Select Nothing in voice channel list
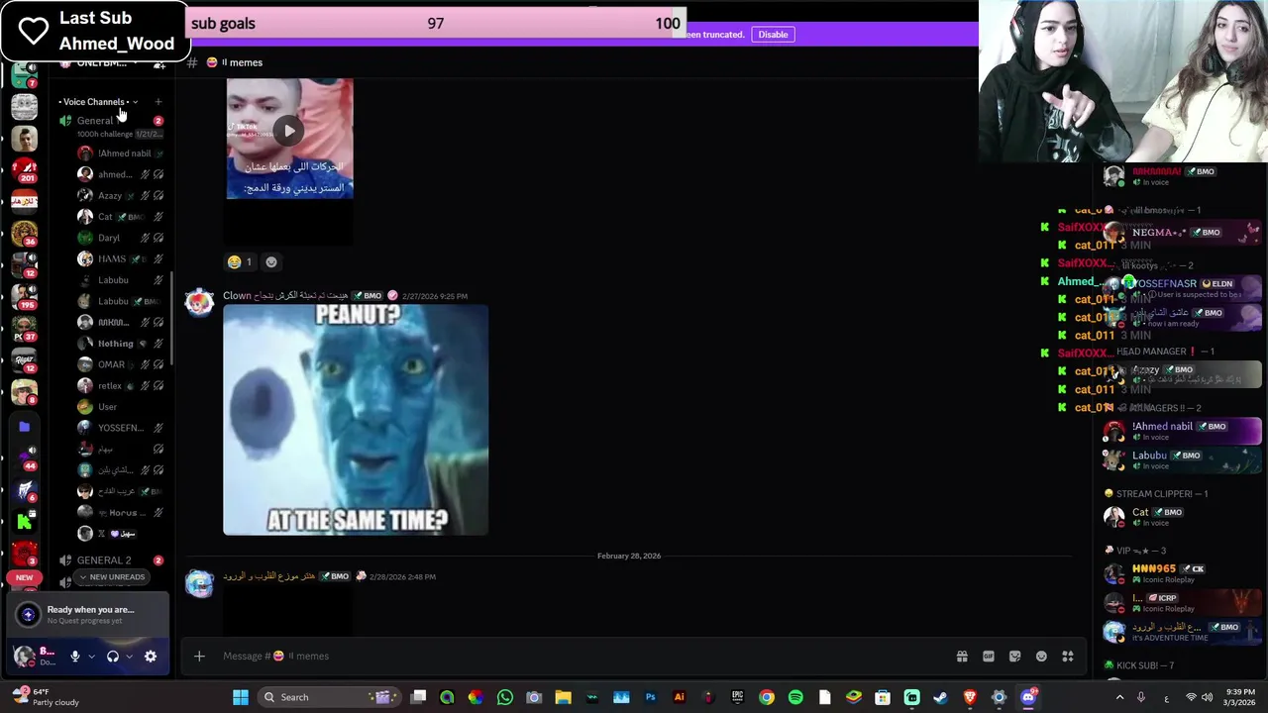Image resolution: width=1268 pixels, height=713 pixels. coord(119,344)
